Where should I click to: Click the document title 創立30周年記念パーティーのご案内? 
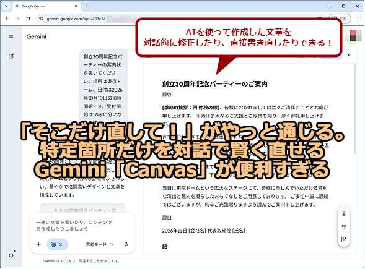pyautogui.click(x=214, y=84)
